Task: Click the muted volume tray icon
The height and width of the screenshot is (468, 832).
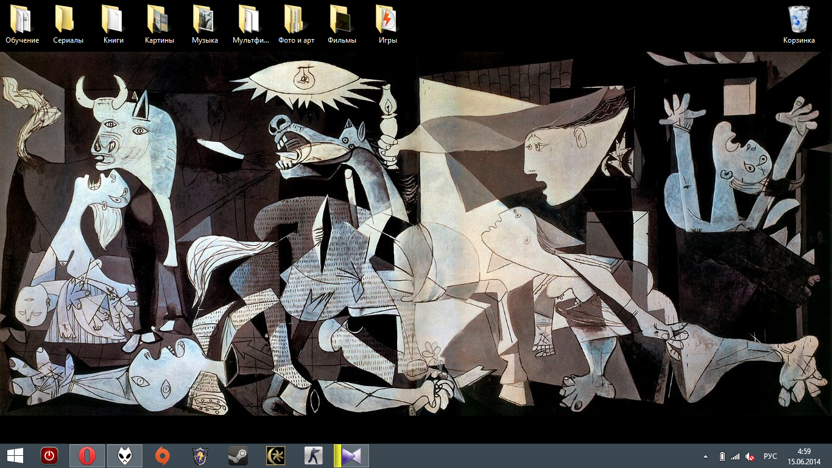Action: pyautogui.click(x=750, y=456)
